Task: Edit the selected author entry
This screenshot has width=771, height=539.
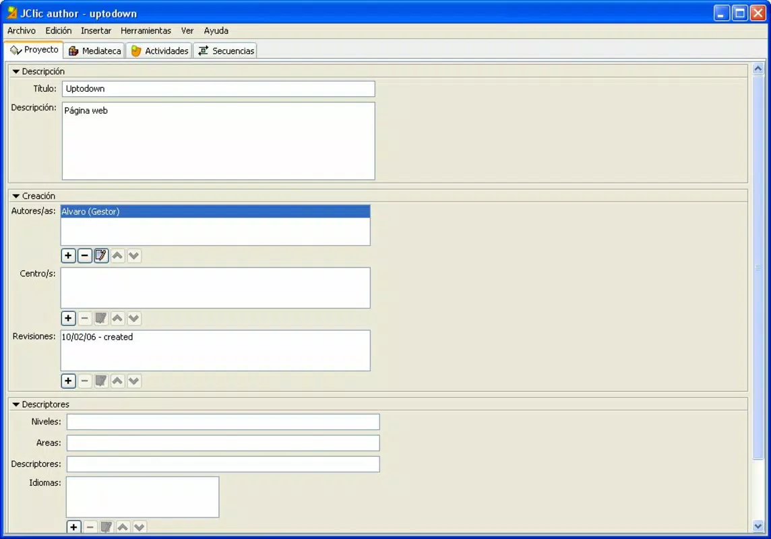Action: [x=101, y=255]
